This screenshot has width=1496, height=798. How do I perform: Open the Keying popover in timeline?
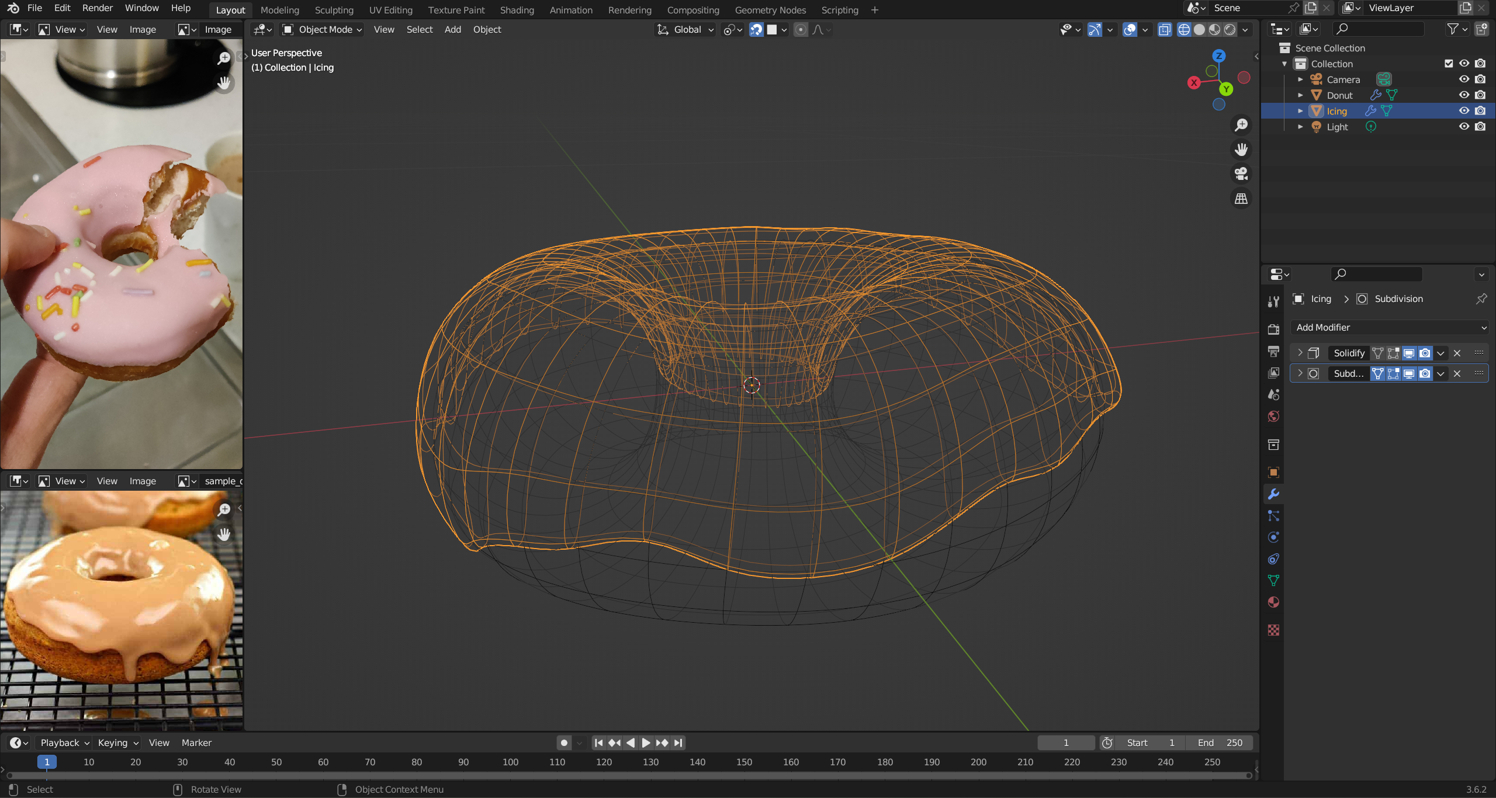coord(118,743)
